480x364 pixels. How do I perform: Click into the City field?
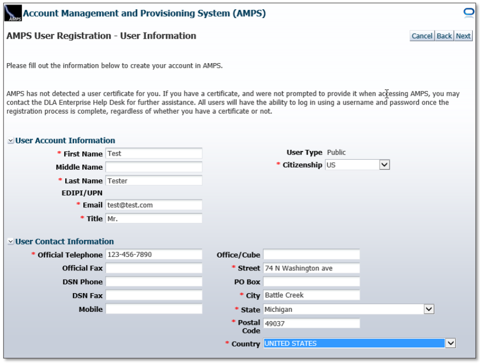(x=311, y=295)
